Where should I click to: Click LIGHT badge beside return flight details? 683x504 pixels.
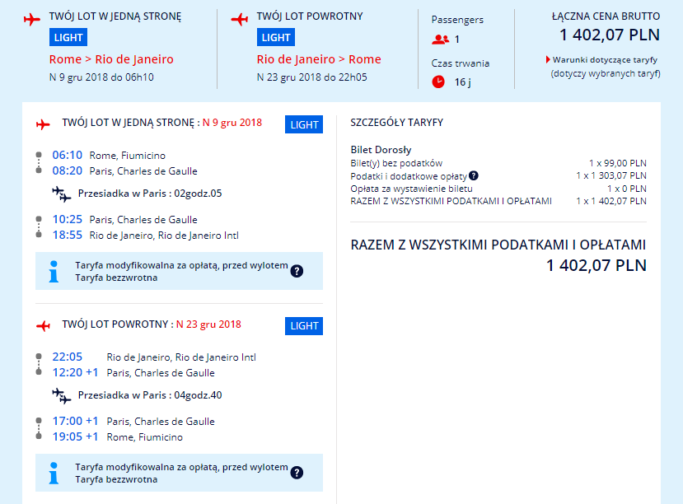pyautogui.click(x=304, y=326)
